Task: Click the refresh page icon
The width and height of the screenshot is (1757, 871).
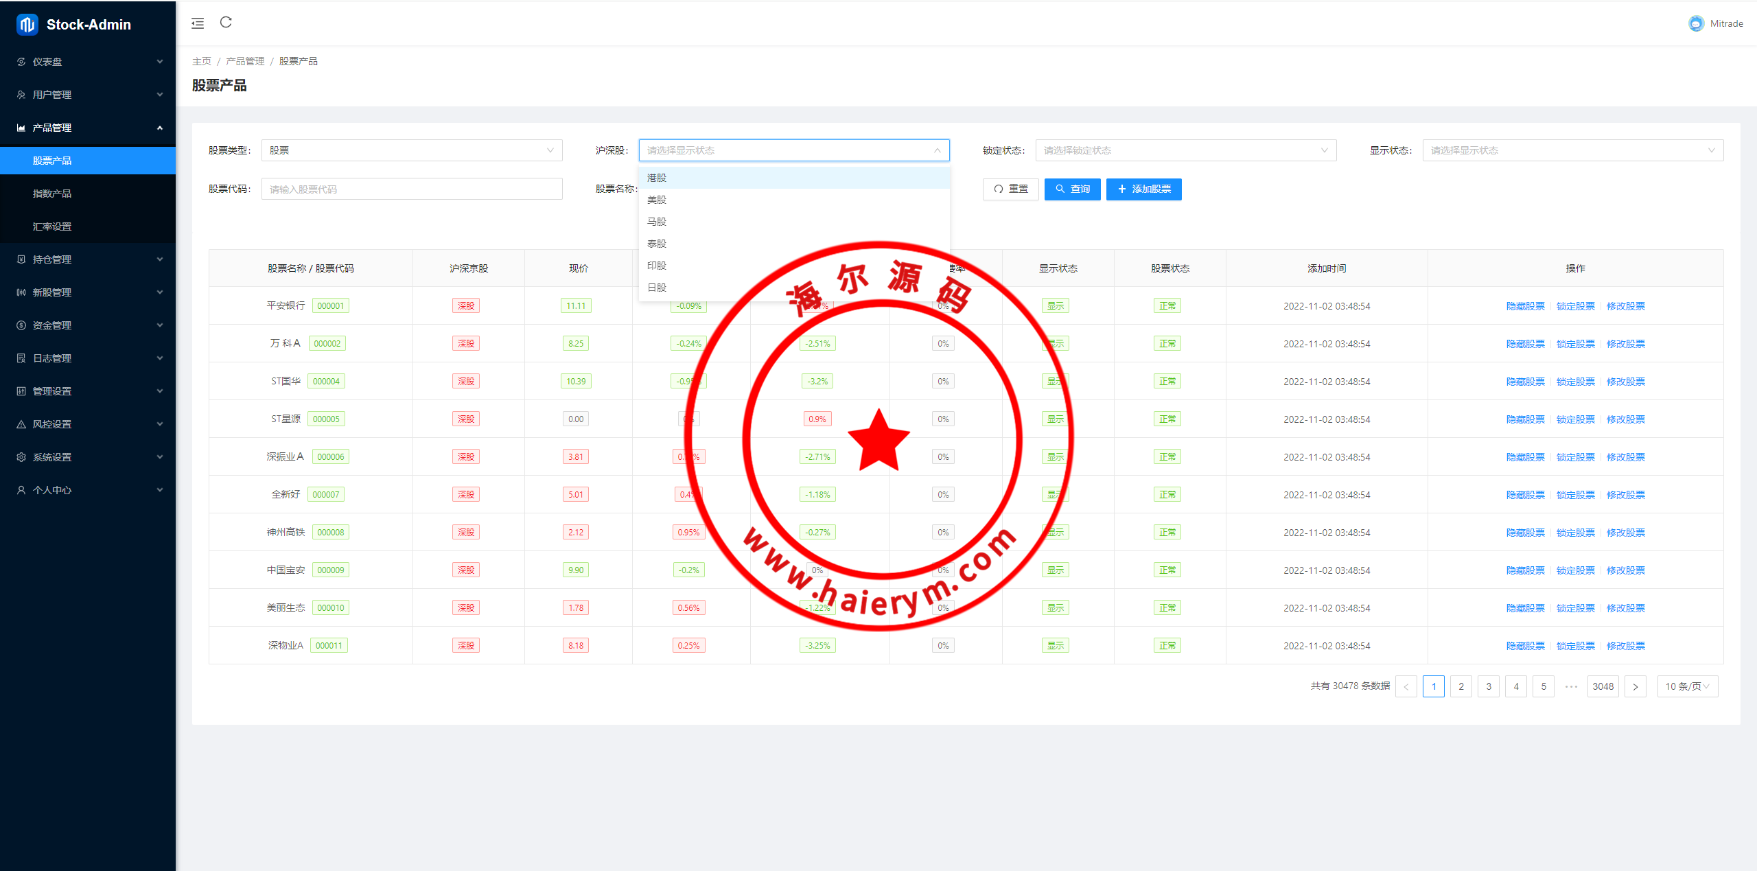Action: tap(226, 23)
